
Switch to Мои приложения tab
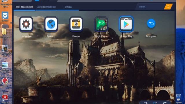click(x=24, y=7)
